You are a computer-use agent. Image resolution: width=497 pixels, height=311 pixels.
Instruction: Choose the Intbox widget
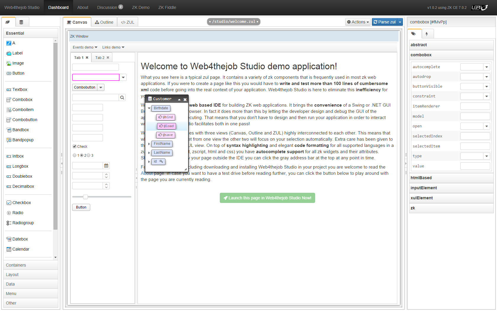[15, 156]
